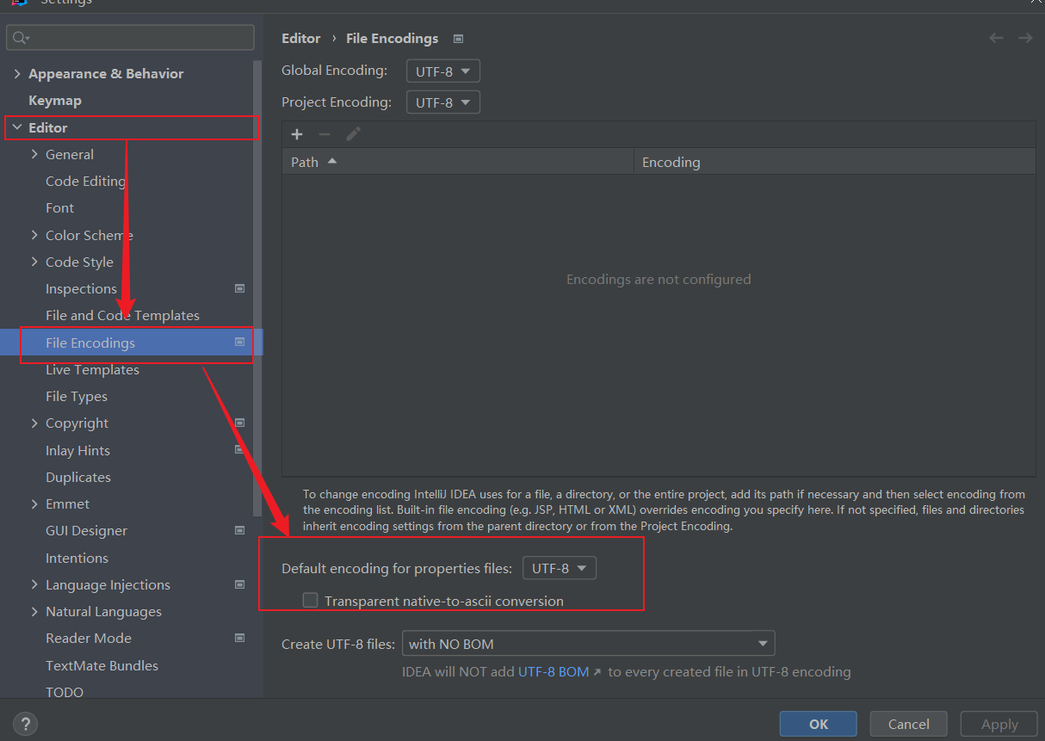Sort by the Path column header
Image resolution: width=1045 pixels, height=741 pixels.
click(x=458, y=162)
